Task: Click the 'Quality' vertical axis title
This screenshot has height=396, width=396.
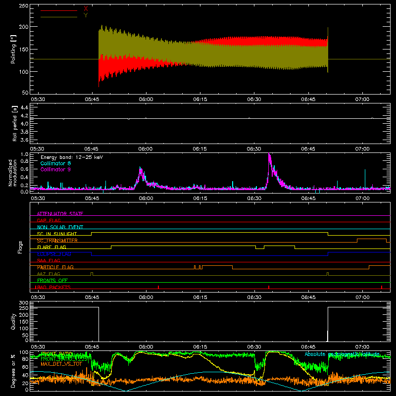Action: point(13,321)
